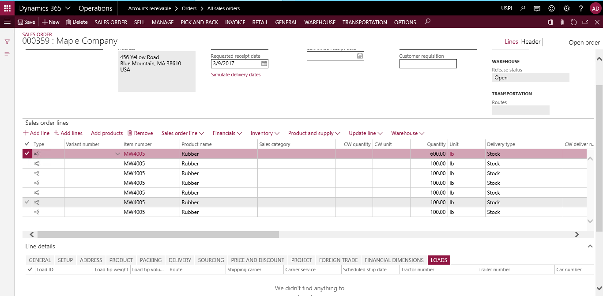Check the select-all checkbox in sales order lines
603x296 pixels.
point(26,143)
